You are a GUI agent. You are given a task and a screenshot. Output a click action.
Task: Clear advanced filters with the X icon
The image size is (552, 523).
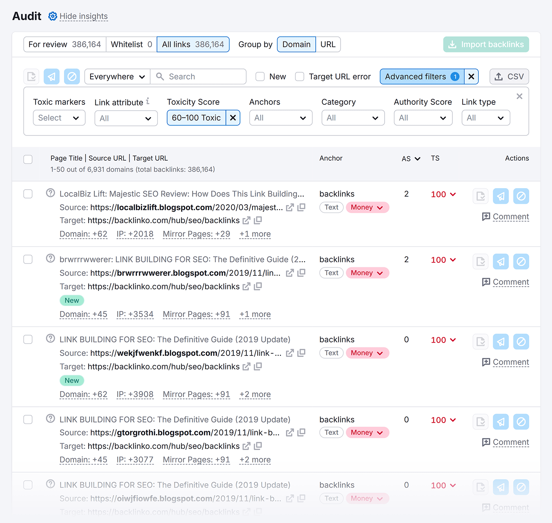coord(471,76)
